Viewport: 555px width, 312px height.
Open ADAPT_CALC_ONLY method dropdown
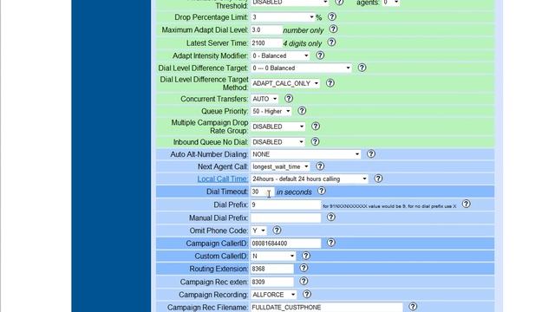(x=285, y=83)
